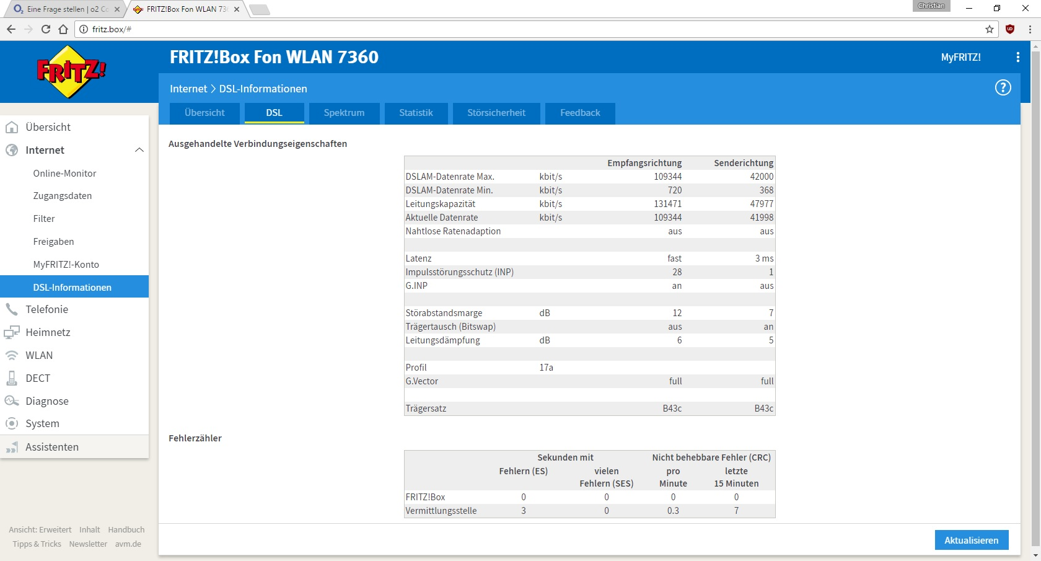Open Zugangsdaten in sidebar

coord(63,196)
